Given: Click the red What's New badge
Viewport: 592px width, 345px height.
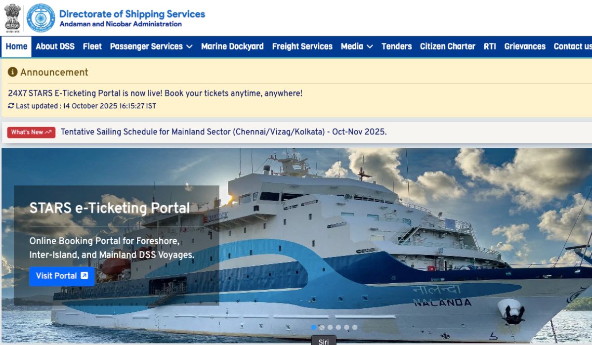Looking at the screenshot, I should [31, 132].
